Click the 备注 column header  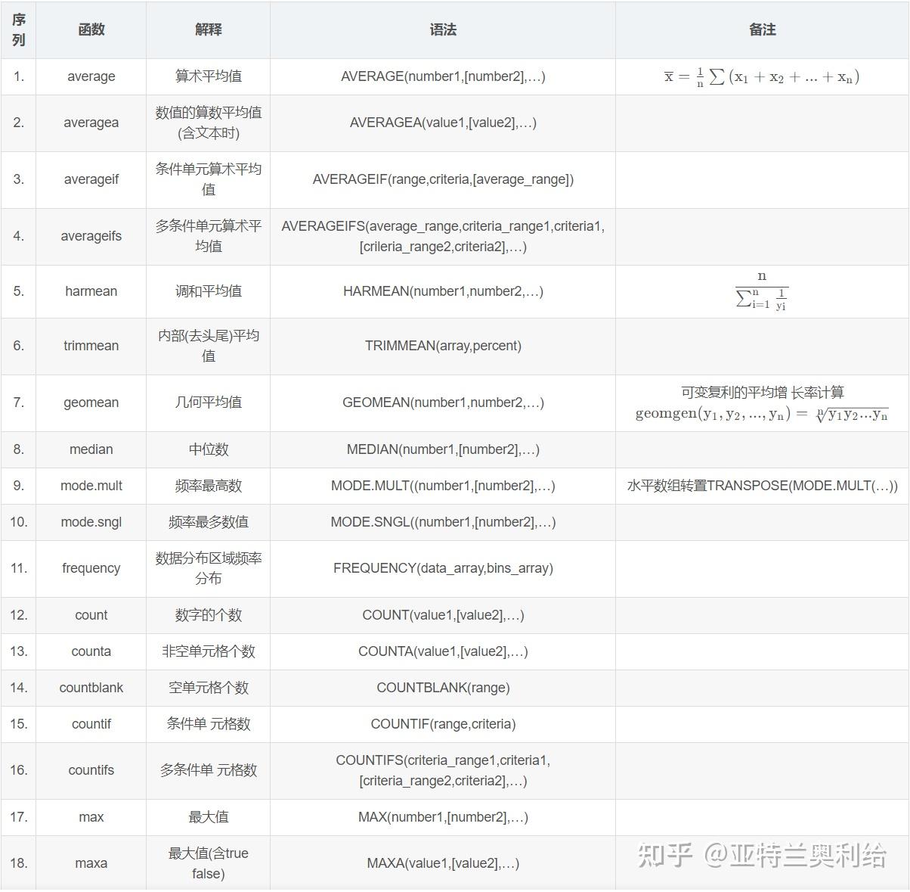coord(762,30)
